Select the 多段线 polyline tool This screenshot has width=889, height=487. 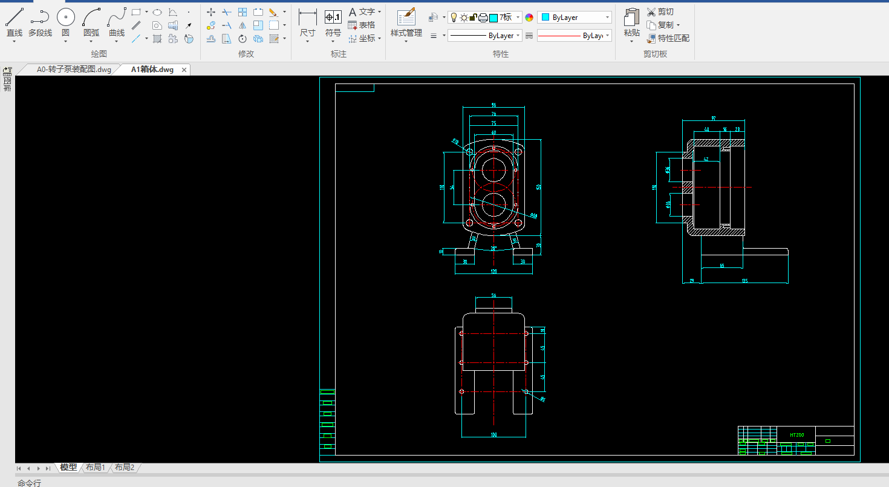coord(40,18)
